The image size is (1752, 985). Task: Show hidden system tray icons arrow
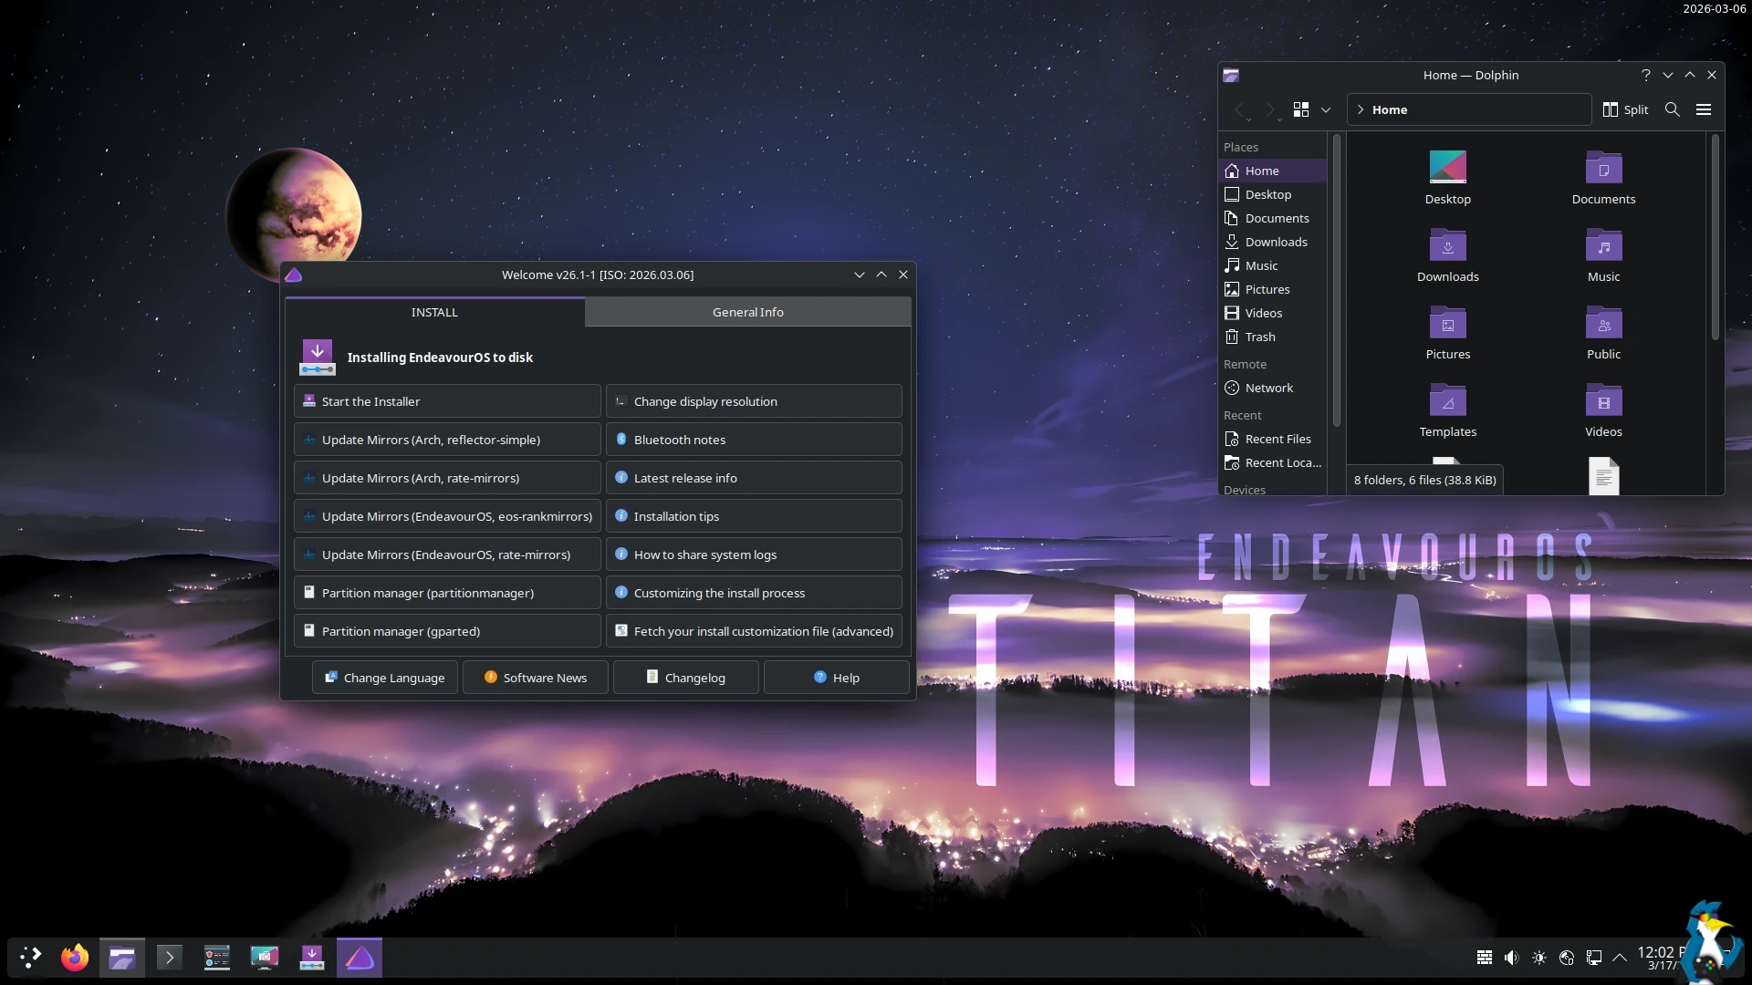[x=1620, y=958]
